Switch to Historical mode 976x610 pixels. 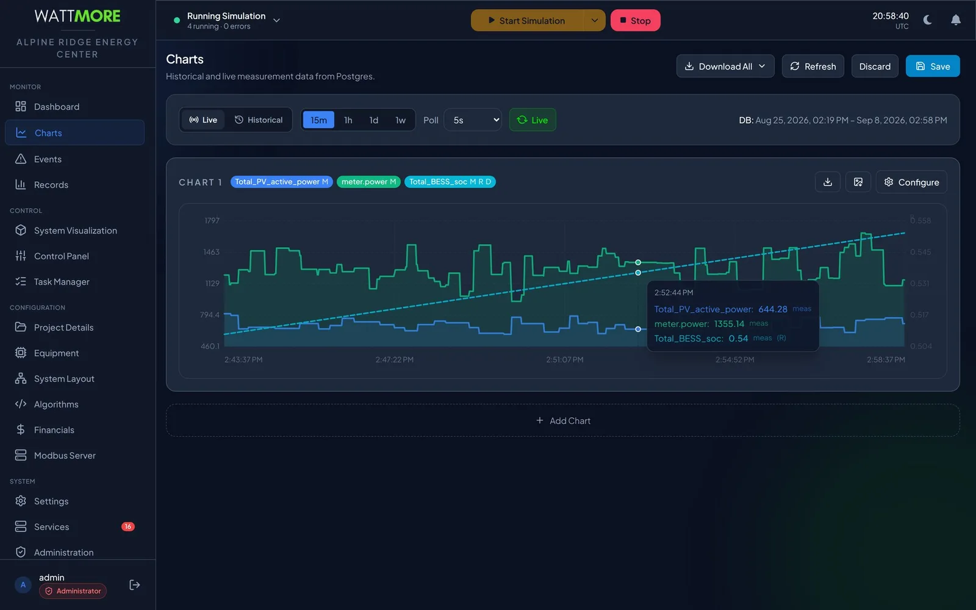(259, 120)
